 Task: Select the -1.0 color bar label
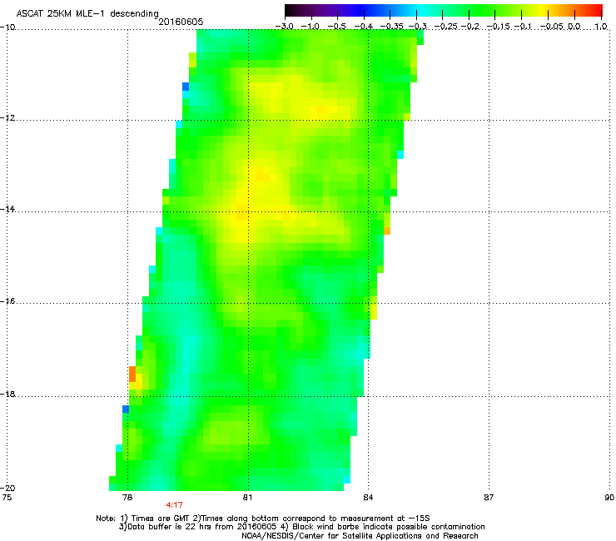tap(310, 27)
